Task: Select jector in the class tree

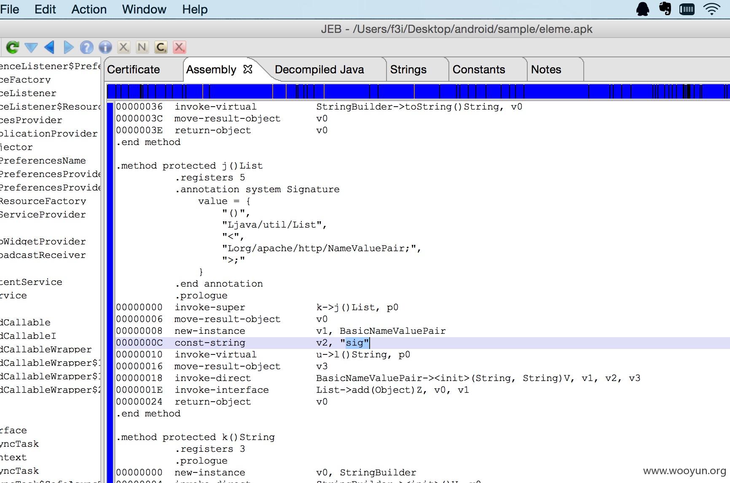Action: point(16,147)
